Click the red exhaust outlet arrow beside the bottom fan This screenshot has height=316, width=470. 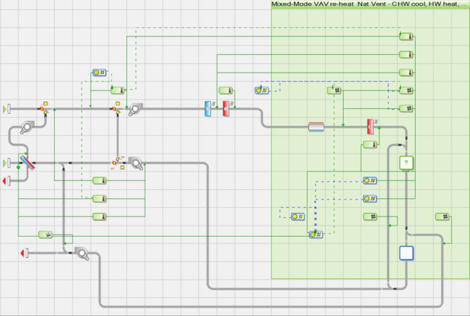pyautogui.click(x=25, y=254)
